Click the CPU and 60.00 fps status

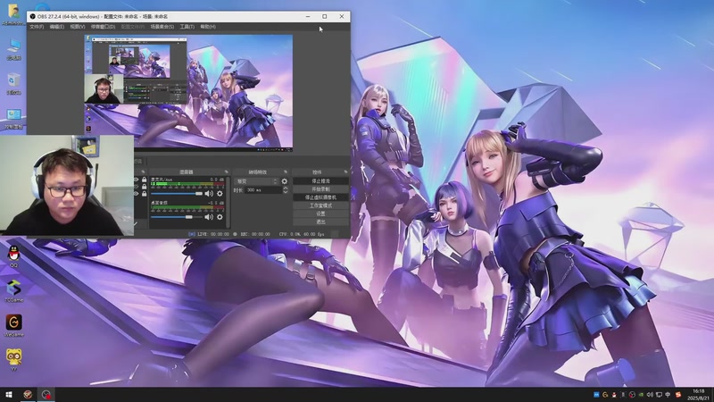(x=302, y=234)
